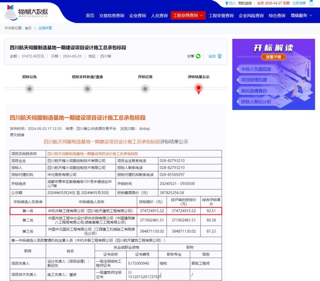Click the user avatar icon at top right
Viewport: 320px width, 281px height.
click(x=311, y=3)
